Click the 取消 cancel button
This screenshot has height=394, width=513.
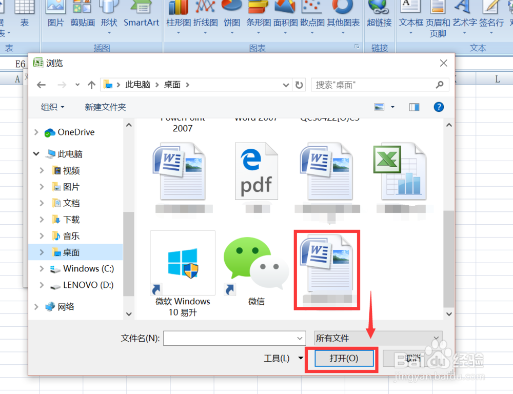(x=412, y=358)
